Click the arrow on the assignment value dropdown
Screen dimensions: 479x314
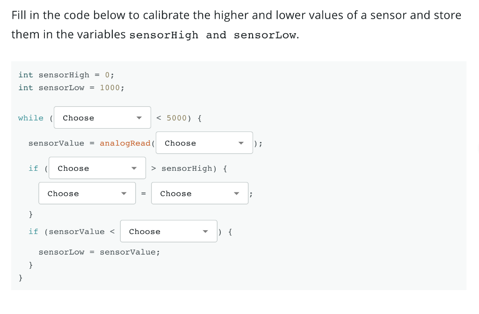click(x=237, y=193)
